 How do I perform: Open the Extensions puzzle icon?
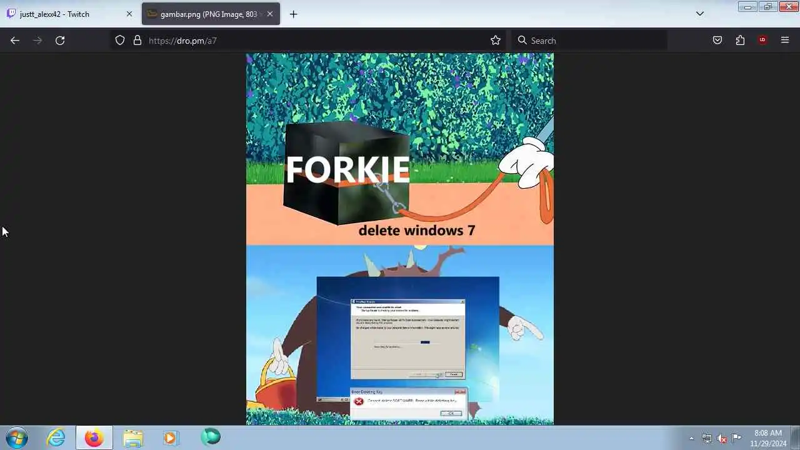(x=740, y=41)
